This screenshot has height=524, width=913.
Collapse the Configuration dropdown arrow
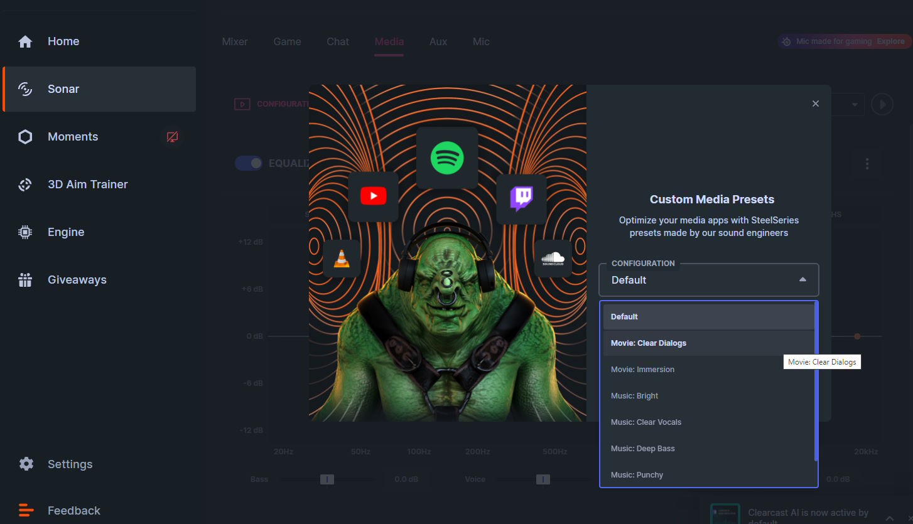pos(802,280)
